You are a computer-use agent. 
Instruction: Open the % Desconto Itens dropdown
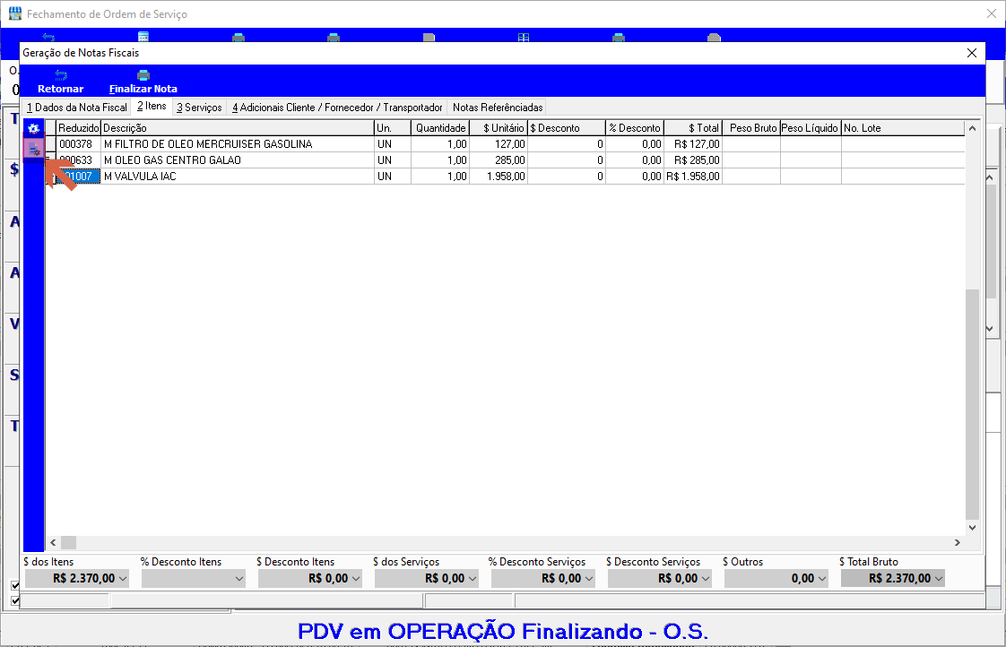(x=239, y=578)
